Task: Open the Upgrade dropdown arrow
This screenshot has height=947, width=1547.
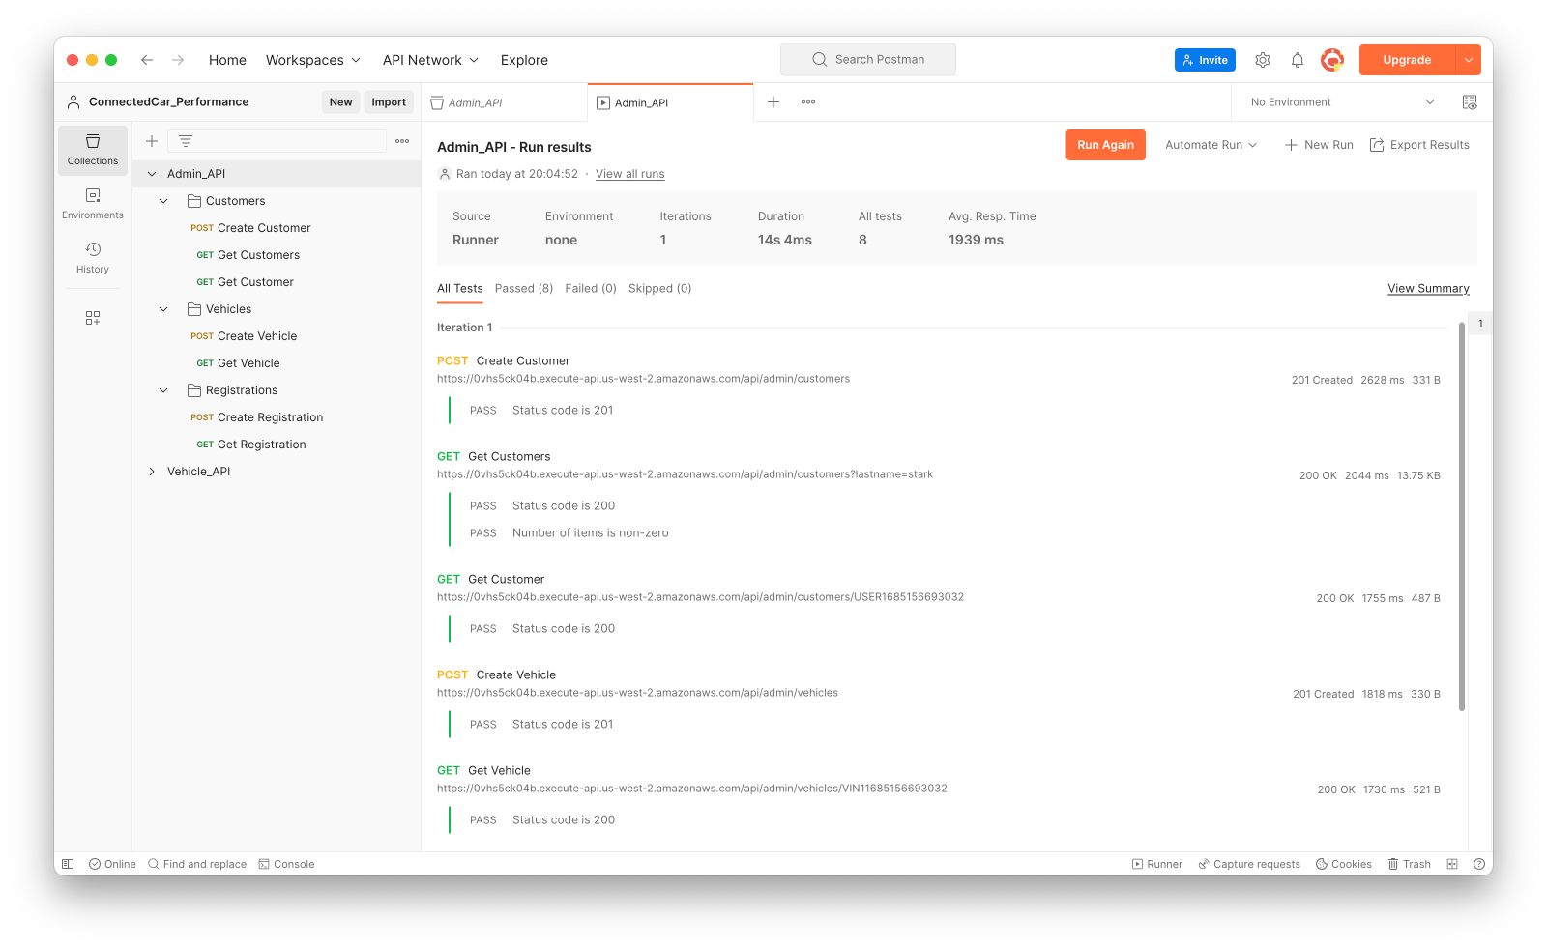Action: [1469, 60]
